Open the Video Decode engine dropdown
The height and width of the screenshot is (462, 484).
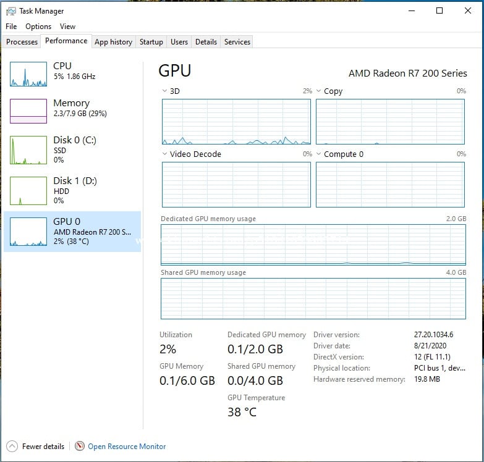(164, 154)
